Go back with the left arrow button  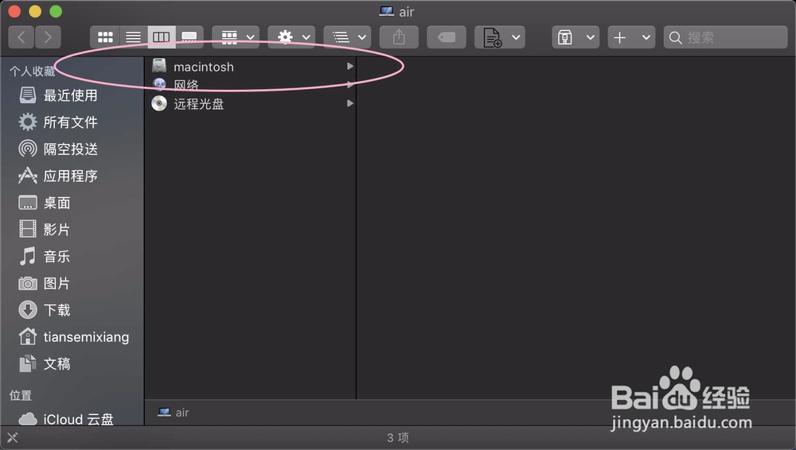(x=21, y=37)
